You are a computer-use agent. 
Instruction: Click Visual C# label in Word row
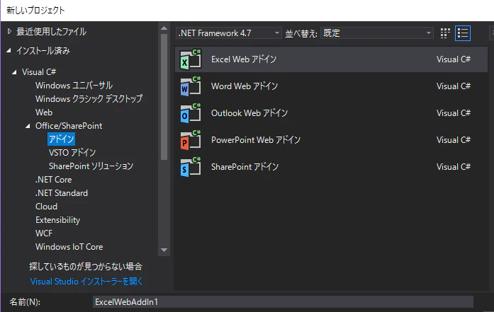[x=454, y=86]
